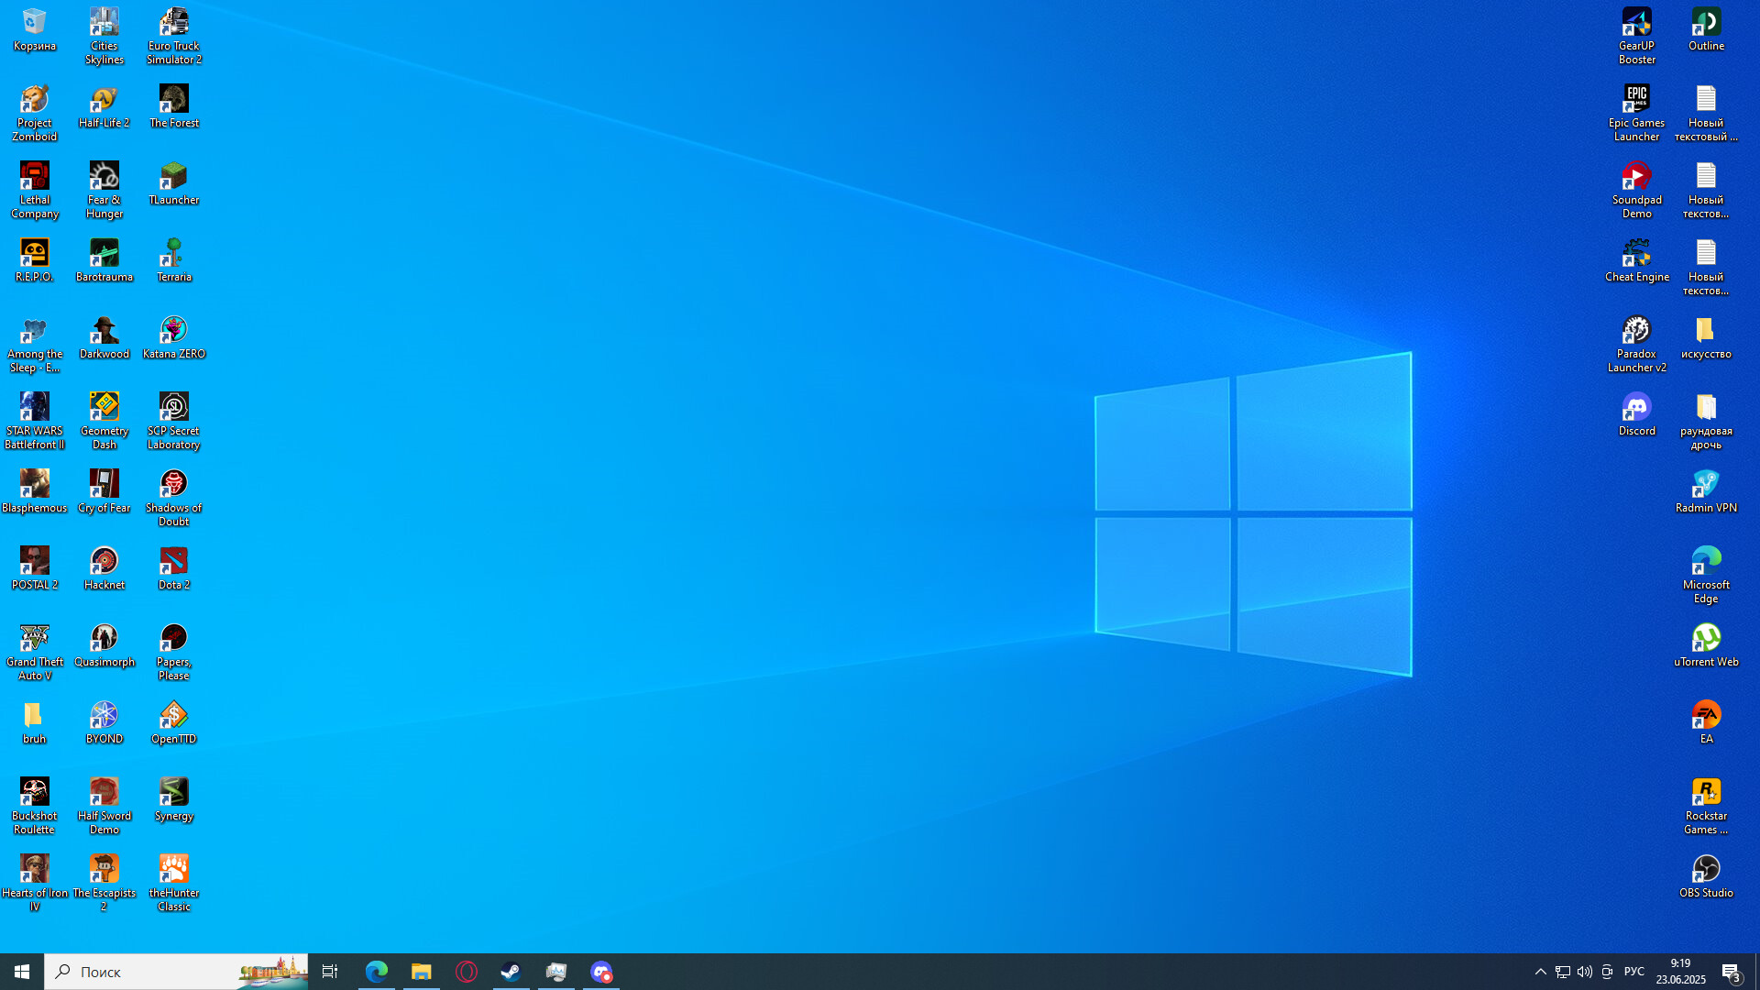Open the volume control in tray

point(1585,972)
